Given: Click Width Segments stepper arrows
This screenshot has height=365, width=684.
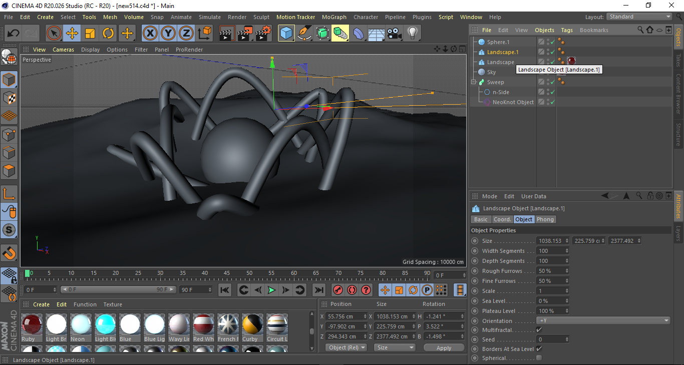Looking at the screenshot, I should [567, 251].
